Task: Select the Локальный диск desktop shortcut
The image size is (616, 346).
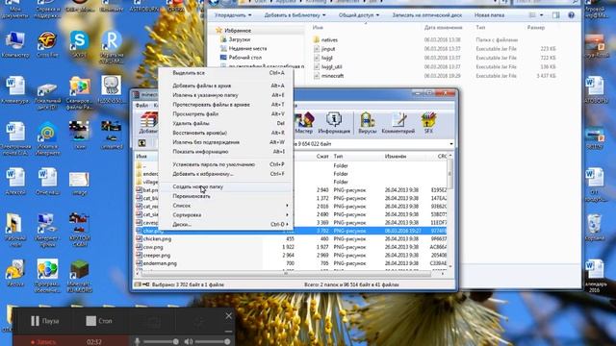Action: click(47, 95)
